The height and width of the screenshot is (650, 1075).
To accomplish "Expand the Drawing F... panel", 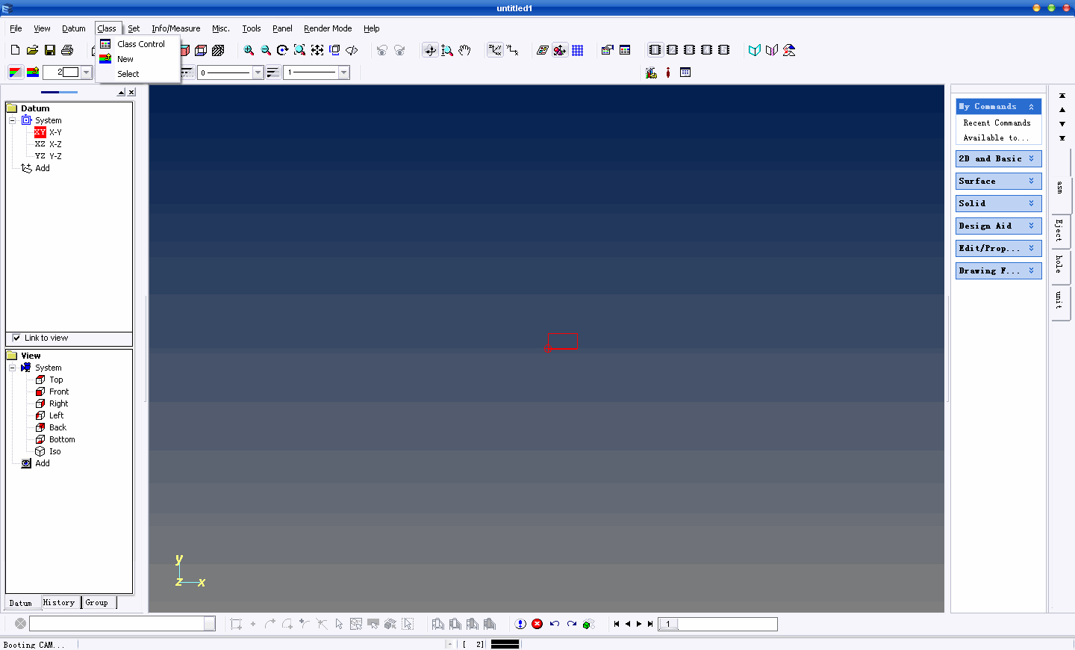I will 999,270.
